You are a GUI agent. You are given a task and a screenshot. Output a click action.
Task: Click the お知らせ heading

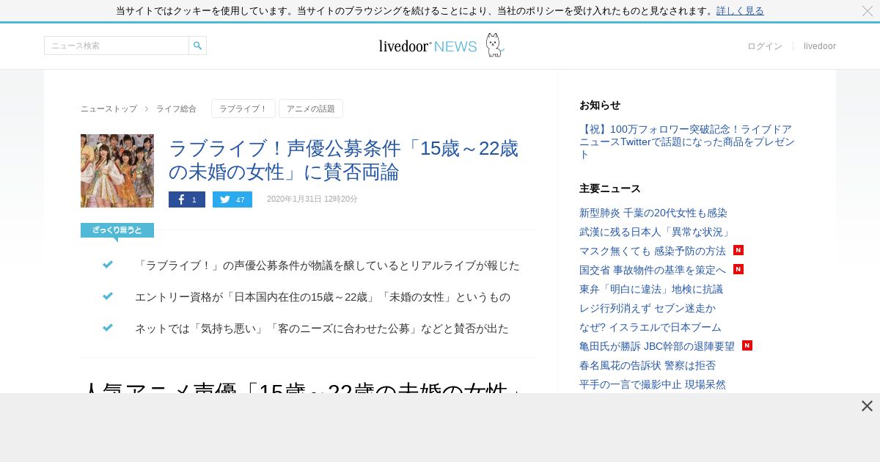[x=600, y=105]
